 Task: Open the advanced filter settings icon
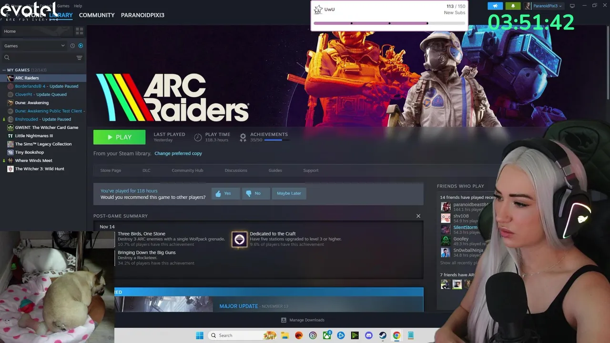click(79, 58)
